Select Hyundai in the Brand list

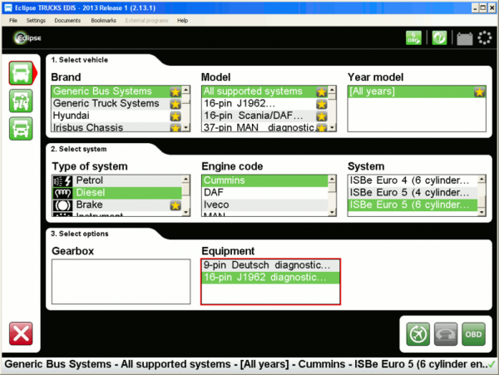(x=116, y=116)
